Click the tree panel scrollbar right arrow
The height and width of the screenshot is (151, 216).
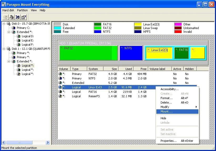[x=48, y=143]
